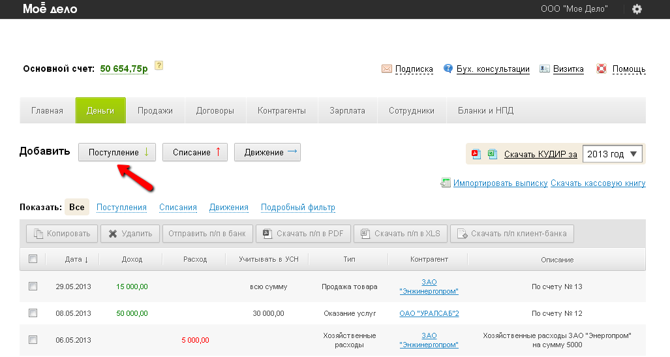This screenshot has height=357, width=670.
Task: Click the blue accounting consultation icon
Action: coord(448,69)
